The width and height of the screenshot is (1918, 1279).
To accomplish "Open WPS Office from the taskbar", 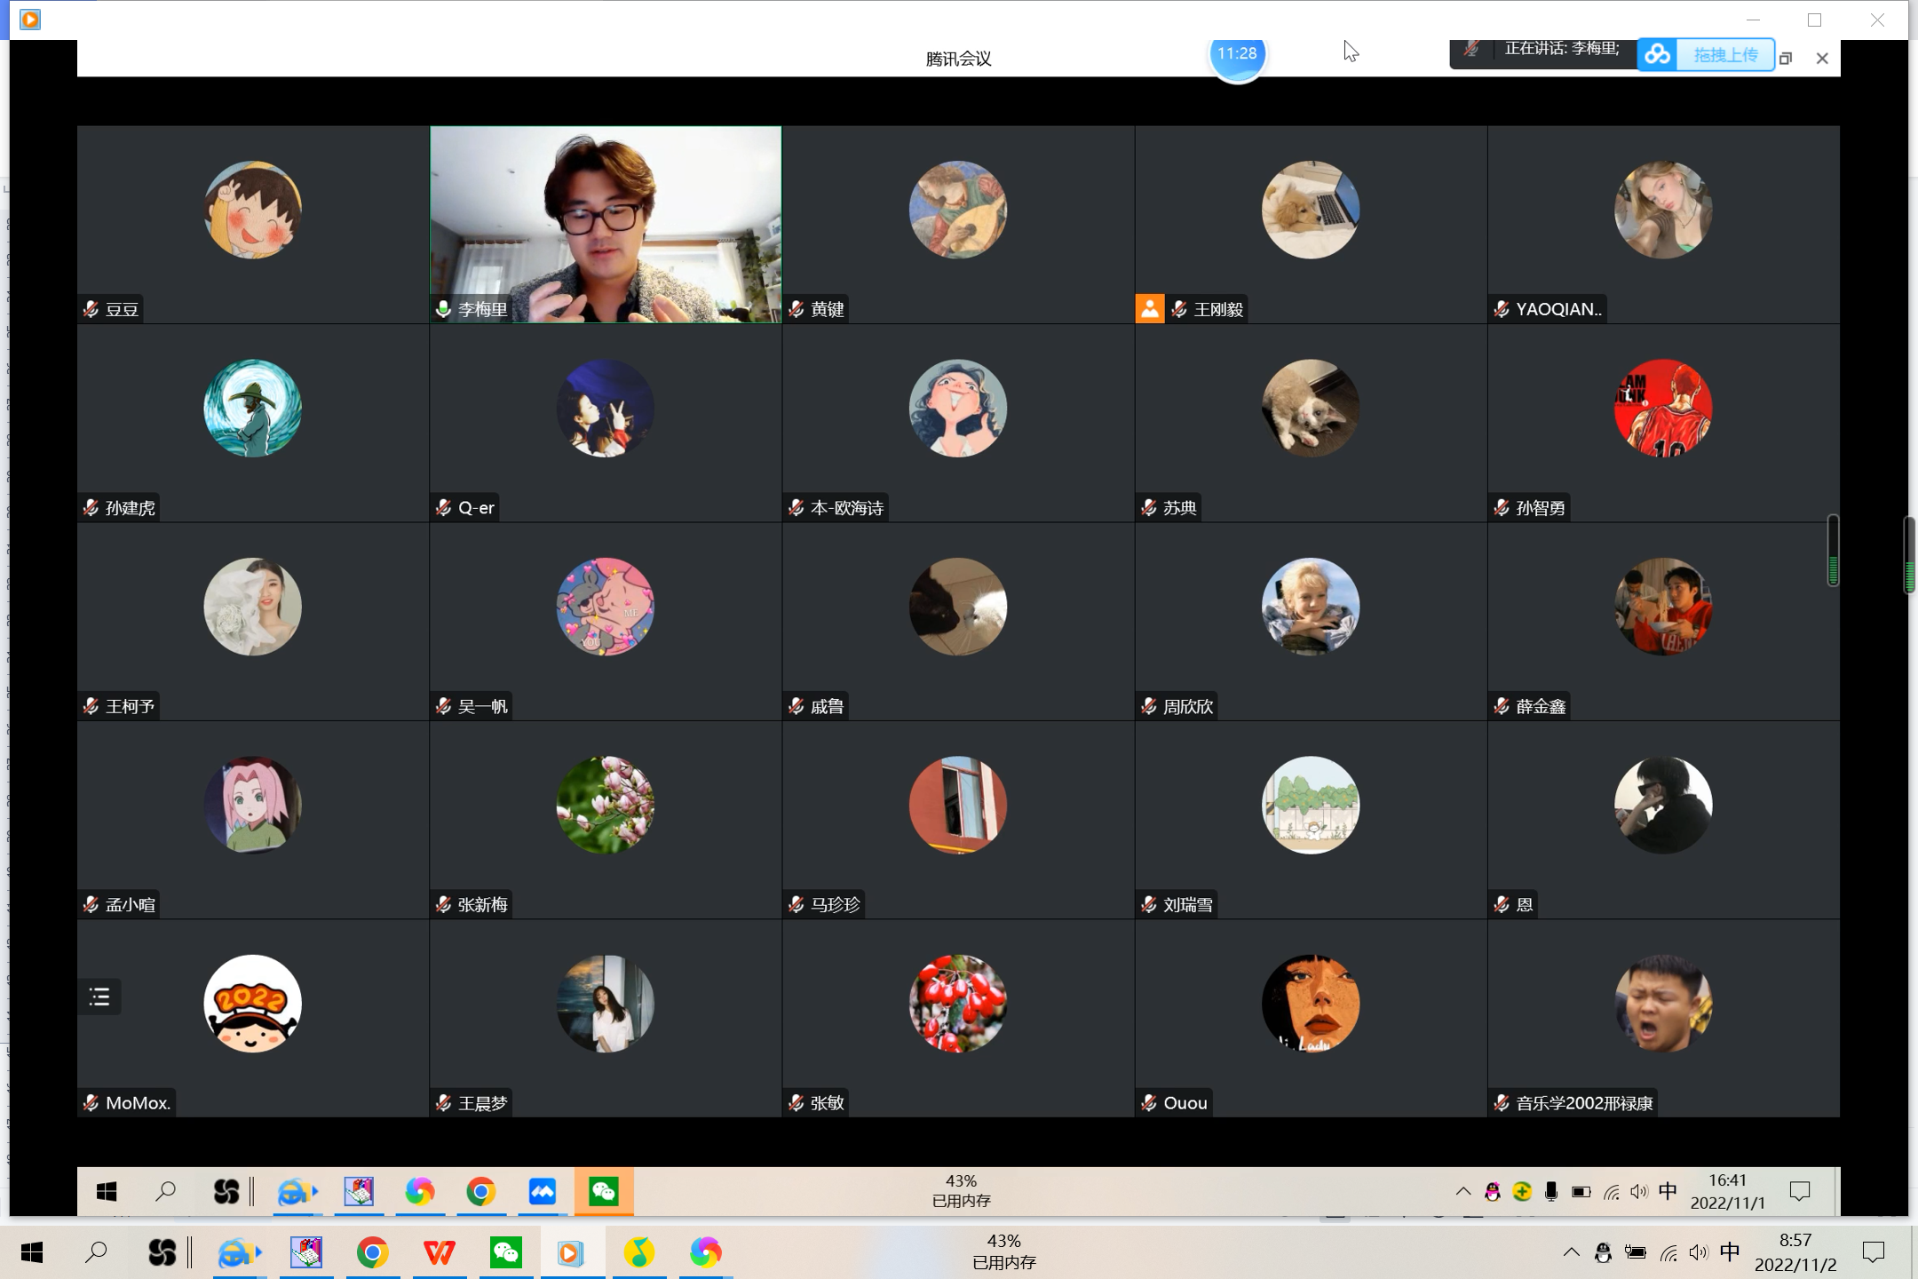I will pyautogui.click(x=439, y=1253).
